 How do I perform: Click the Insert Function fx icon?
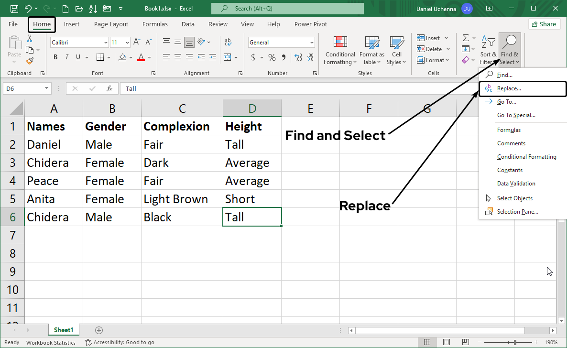click(x=109, y=88)
